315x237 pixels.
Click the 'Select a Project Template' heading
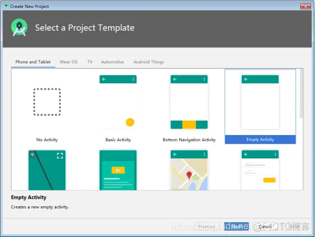(x=85, y=28)
